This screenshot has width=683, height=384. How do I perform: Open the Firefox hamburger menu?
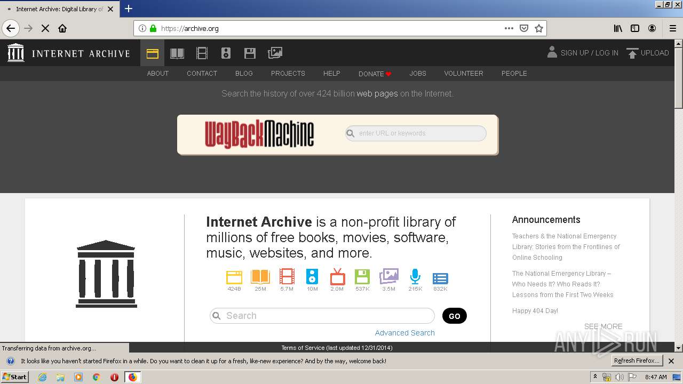pos(673,28)
